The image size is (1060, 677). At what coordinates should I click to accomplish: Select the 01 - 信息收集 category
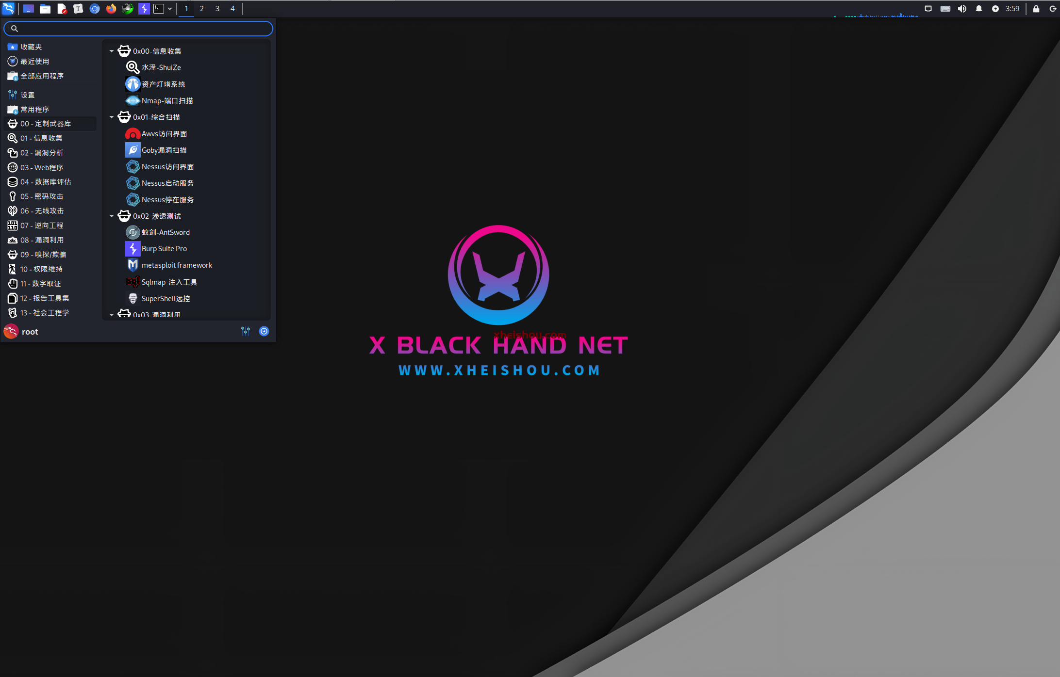(50, 138)
